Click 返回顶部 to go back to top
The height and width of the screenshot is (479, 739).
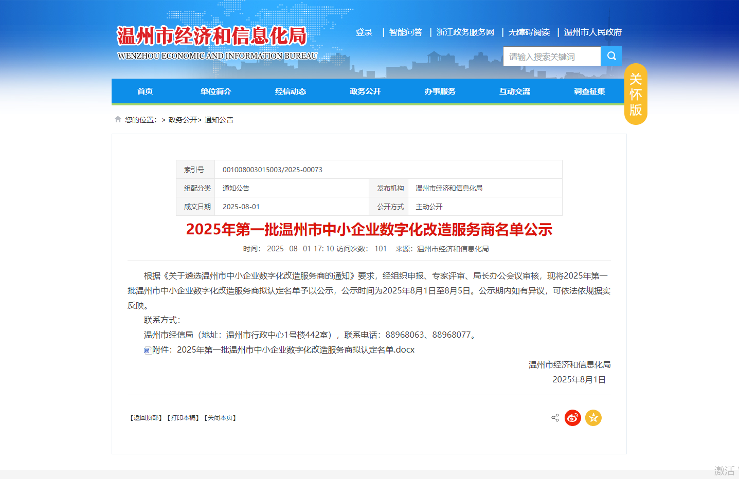click(146, 418)
